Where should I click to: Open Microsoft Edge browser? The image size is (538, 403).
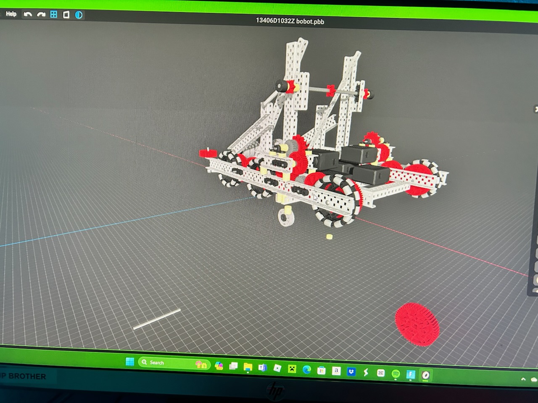tap(307, 370)
